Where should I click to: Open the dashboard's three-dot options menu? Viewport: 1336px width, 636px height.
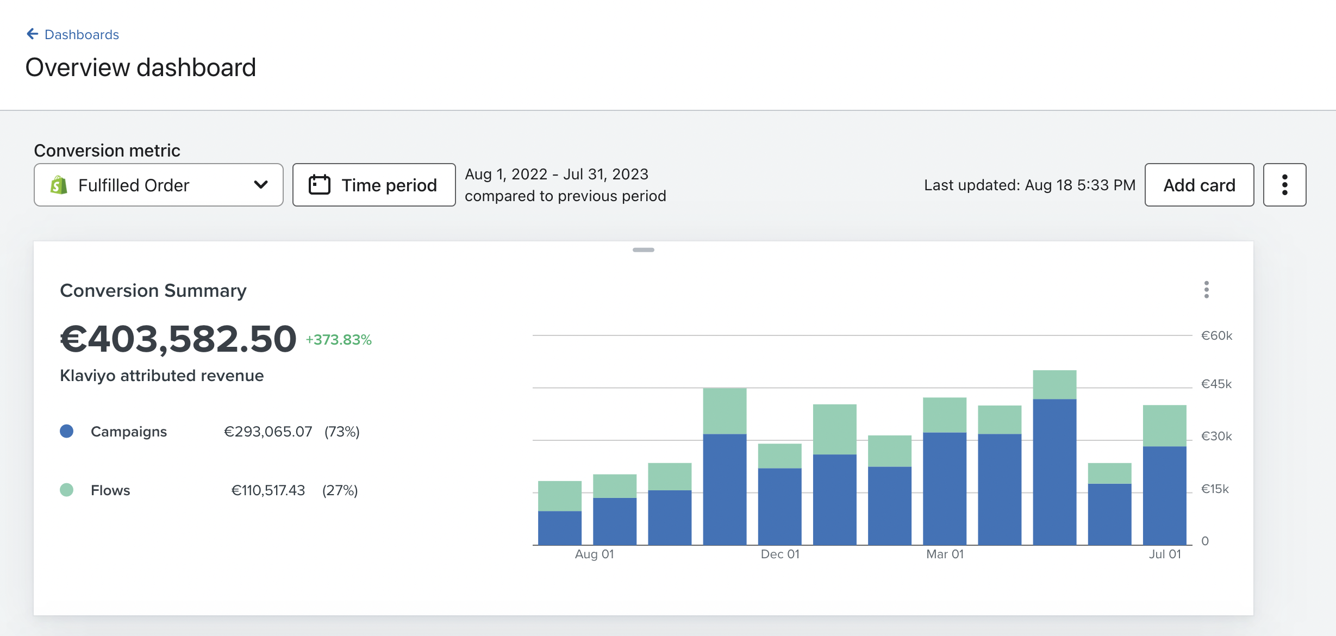pos(1284,185)
